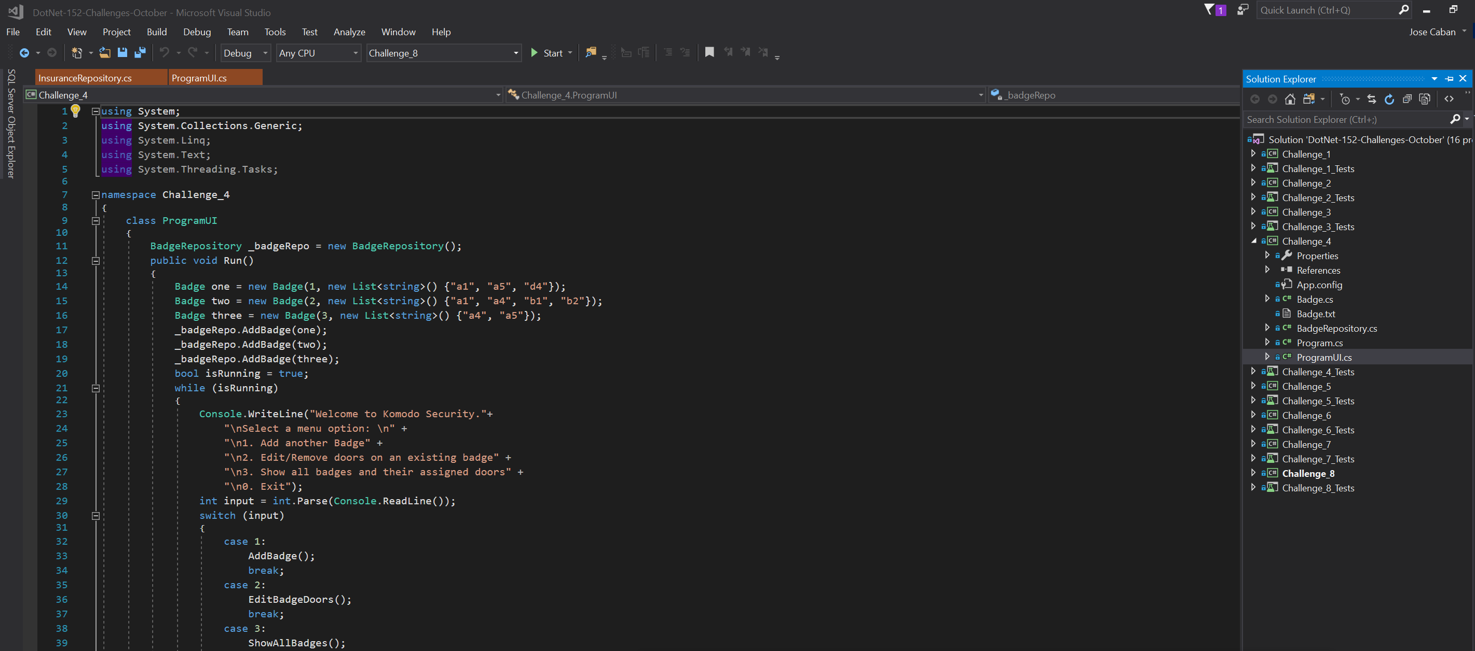Switch to the InsuranceRepository.cs tab
The height and width of the screenshot is (651, 1475).
click(85, 78)
